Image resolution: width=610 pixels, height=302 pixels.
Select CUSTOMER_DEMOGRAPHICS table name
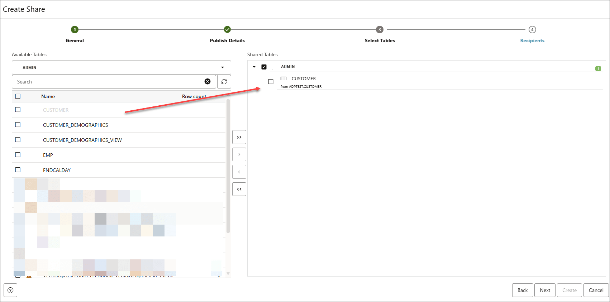75,125
